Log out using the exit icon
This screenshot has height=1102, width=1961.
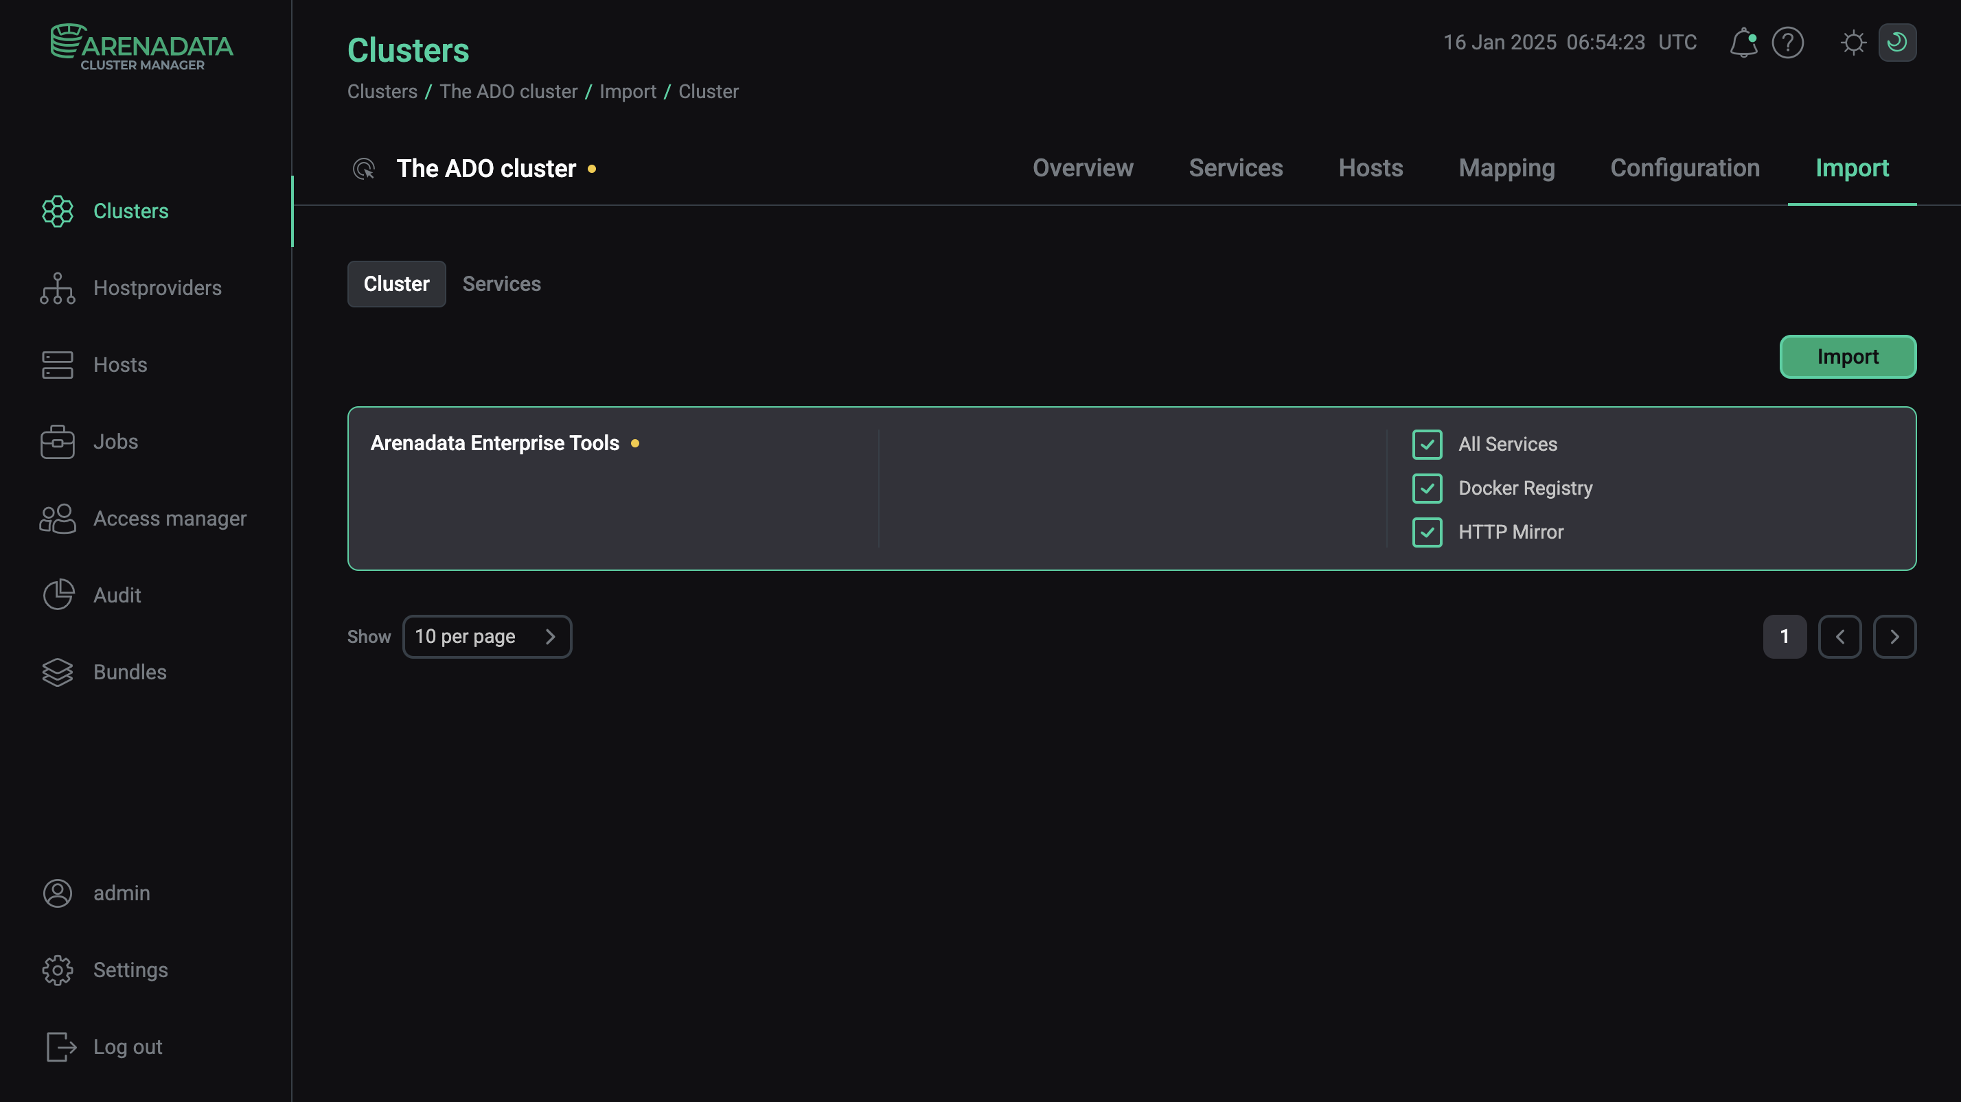pyautogui.click(x=59, y=1046)
